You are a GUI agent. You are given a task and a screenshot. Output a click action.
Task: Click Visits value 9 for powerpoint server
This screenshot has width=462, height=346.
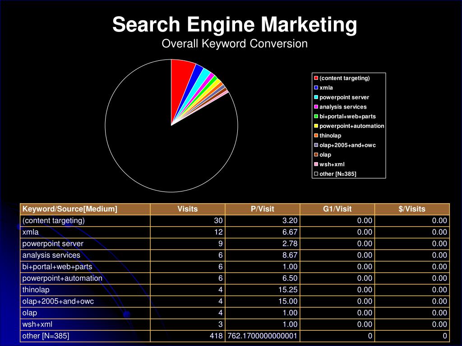point(220,244)
